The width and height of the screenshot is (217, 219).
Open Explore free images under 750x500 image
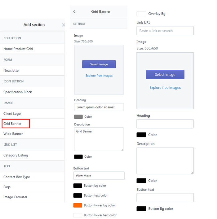click(99, 76)
